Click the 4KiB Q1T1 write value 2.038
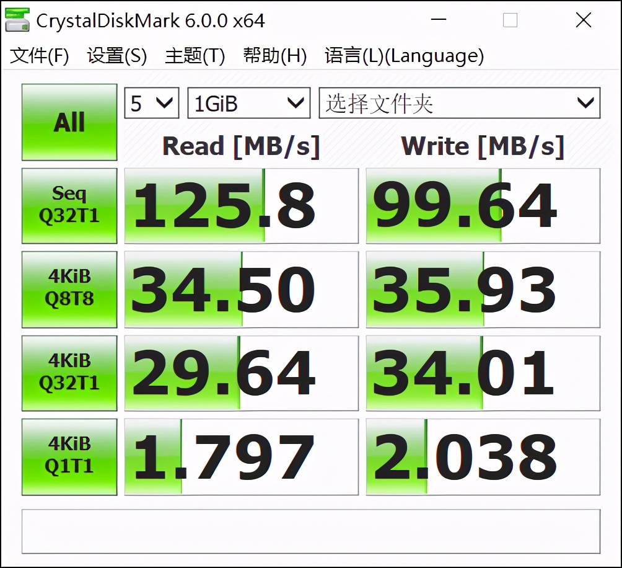622x568 pixels. click(483, 457)
